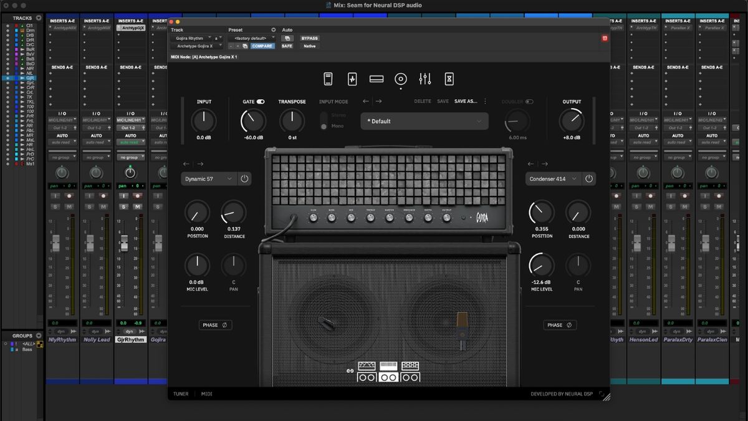Click the red plugin automation icon

tap(604, 38)
